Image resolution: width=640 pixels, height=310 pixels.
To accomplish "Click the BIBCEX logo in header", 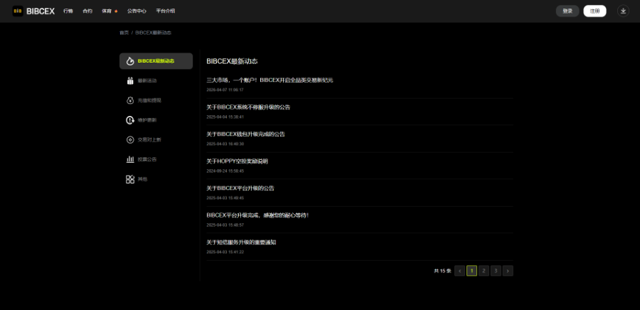I will [x=33, y=11].
